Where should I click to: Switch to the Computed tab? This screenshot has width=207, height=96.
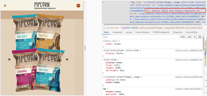[x=117, y=32]
